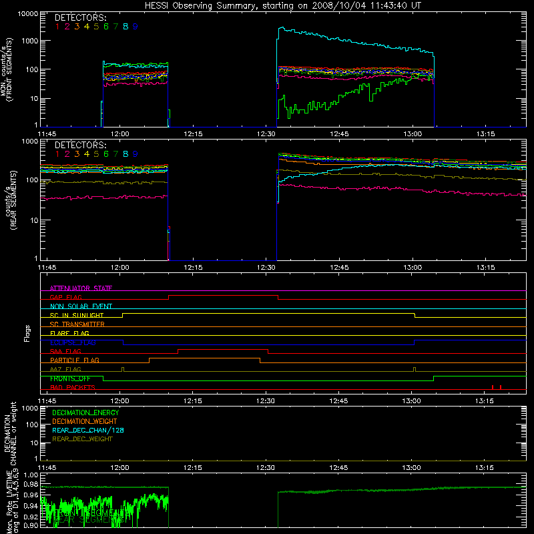Click the '0.94' livetime tick label
The image size is (534, 534).
click(31, 506)
